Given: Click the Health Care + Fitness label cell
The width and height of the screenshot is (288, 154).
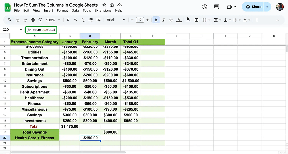Looking at the screenshot, I should 35,138.
